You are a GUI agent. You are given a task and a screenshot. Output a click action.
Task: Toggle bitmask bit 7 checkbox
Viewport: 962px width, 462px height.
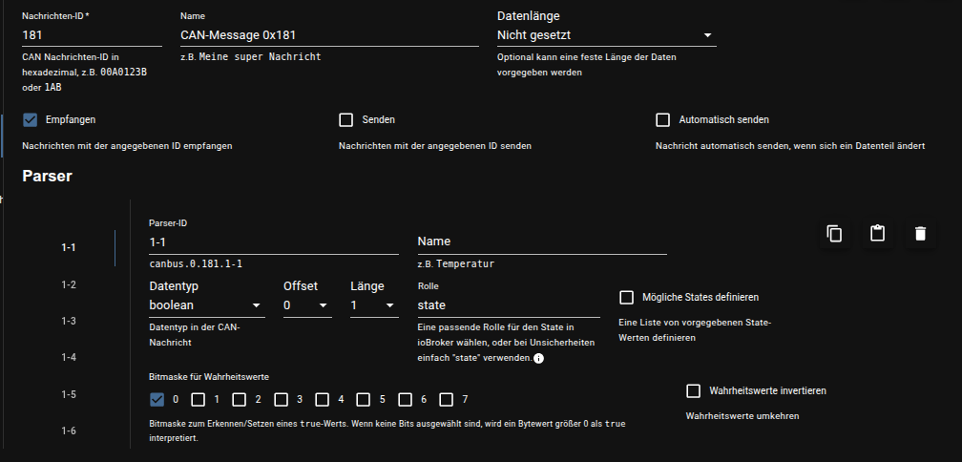pos(448,400)
